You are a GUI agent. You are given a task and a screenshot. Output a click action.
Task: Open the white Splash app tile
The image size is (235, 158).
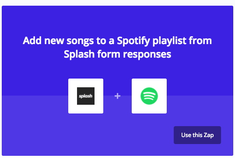pyautogui.click(x=86, y=96)
